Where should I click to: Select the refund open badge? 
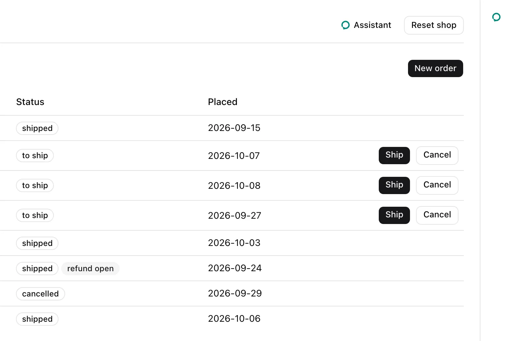pos(90,269)
